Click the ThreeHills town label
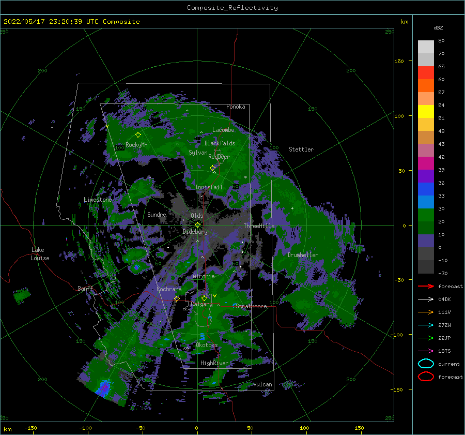 pyautogui.click(x=259, y=226)
